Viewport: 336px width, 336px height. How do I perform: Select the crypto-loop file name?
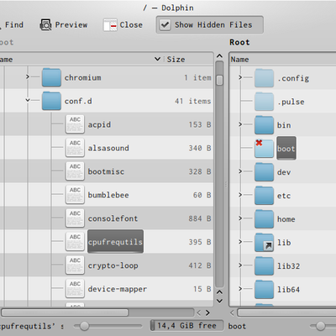point(113,265)
